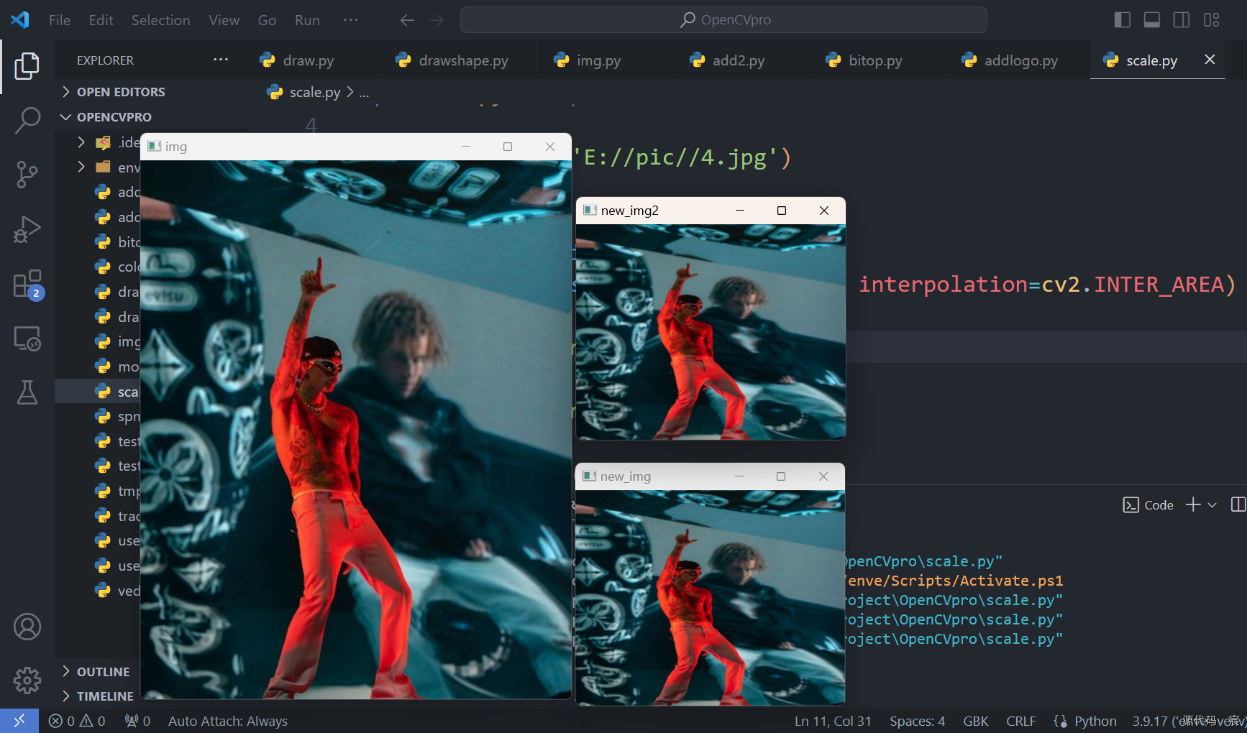Click Auto Attach: Always in status bar
The width and height of the screenshot is (1247, 733).
[227, 721]
